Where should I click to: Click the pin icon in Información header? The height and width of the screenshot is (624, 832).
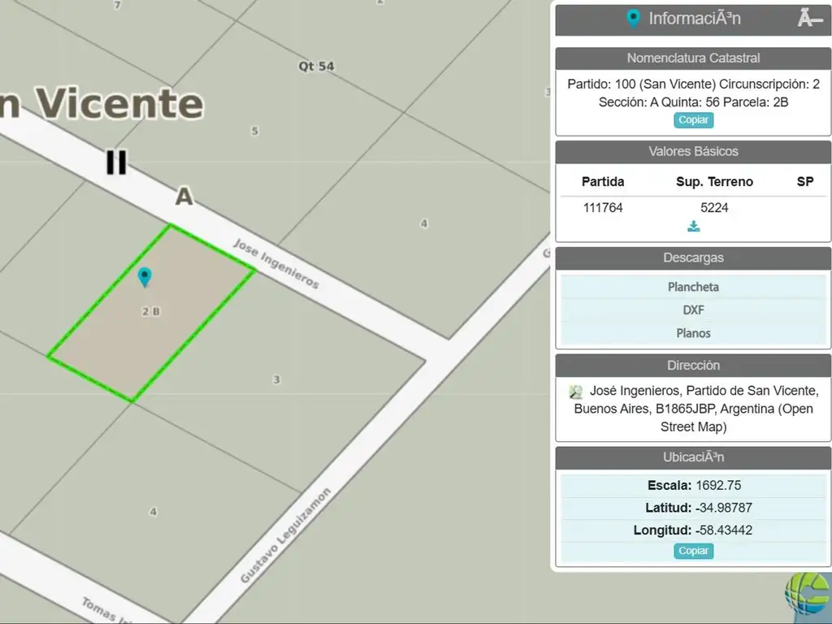point(634,19)
